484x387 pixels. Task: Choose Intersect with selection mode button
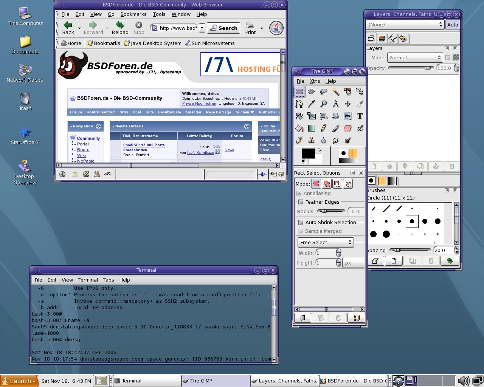348,184
